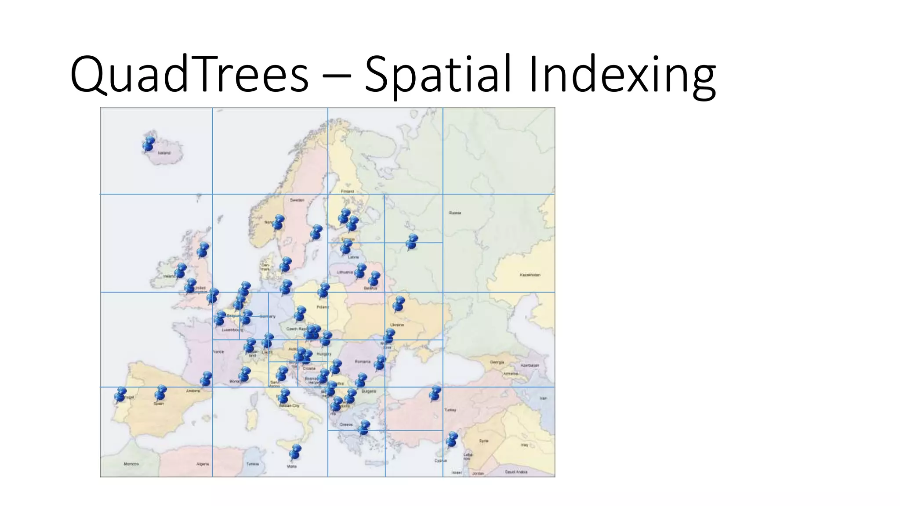900x506 pixels.
Task: Select the Iceland label text
Action: (164, 153)
